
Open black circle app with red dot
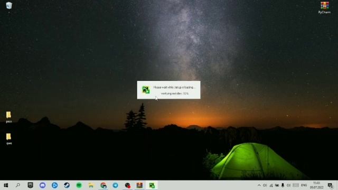pos(127,185)
